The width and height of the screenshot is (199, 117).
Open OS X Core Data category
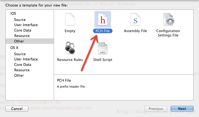23,65
